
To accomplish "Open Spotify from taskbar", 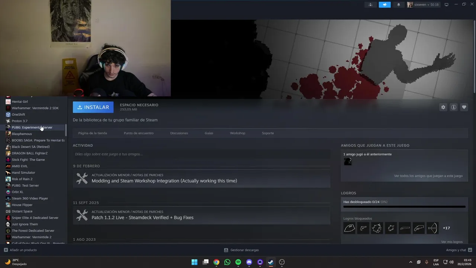I will tap(238, 262).
